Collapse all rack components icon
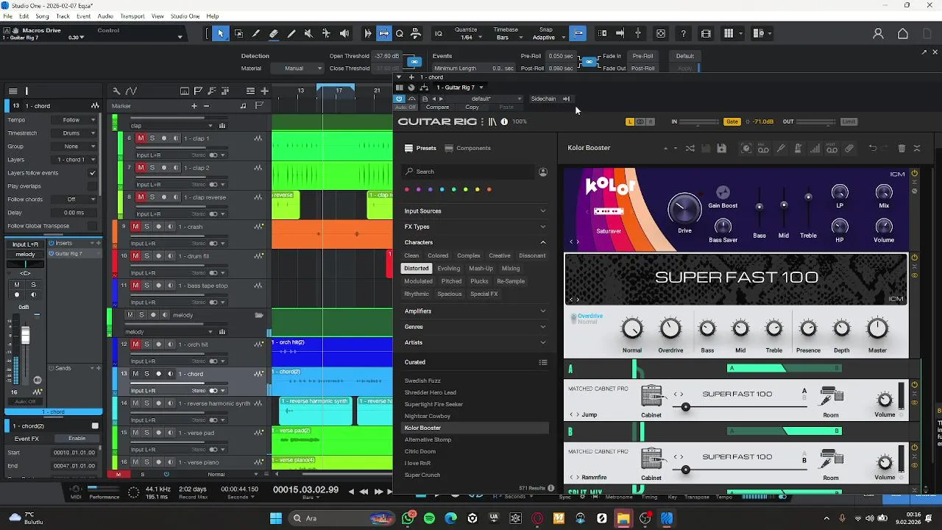Image resolution: width=942 pixels, height=530 pixels. coord(917,148)
